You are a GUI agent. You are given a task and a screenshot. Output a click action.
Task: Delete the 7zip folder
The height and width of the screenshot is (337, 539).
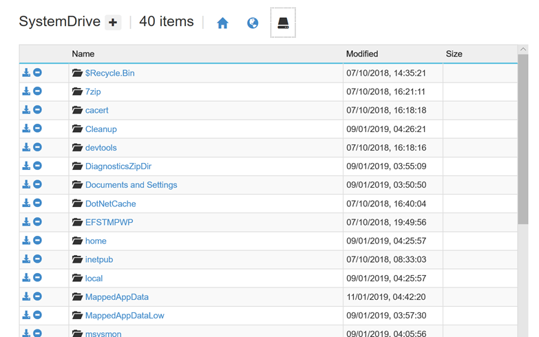(38, 91)
